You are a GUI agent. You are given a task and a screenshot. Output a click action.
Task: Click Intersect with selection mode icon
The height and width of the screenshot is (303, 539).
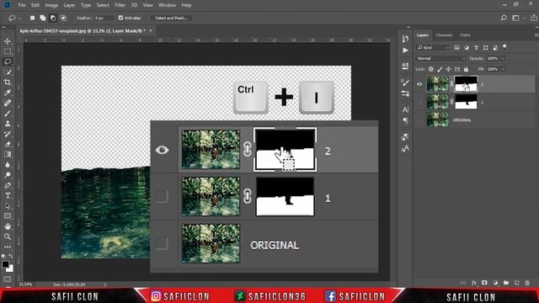[x=64, y=18]
